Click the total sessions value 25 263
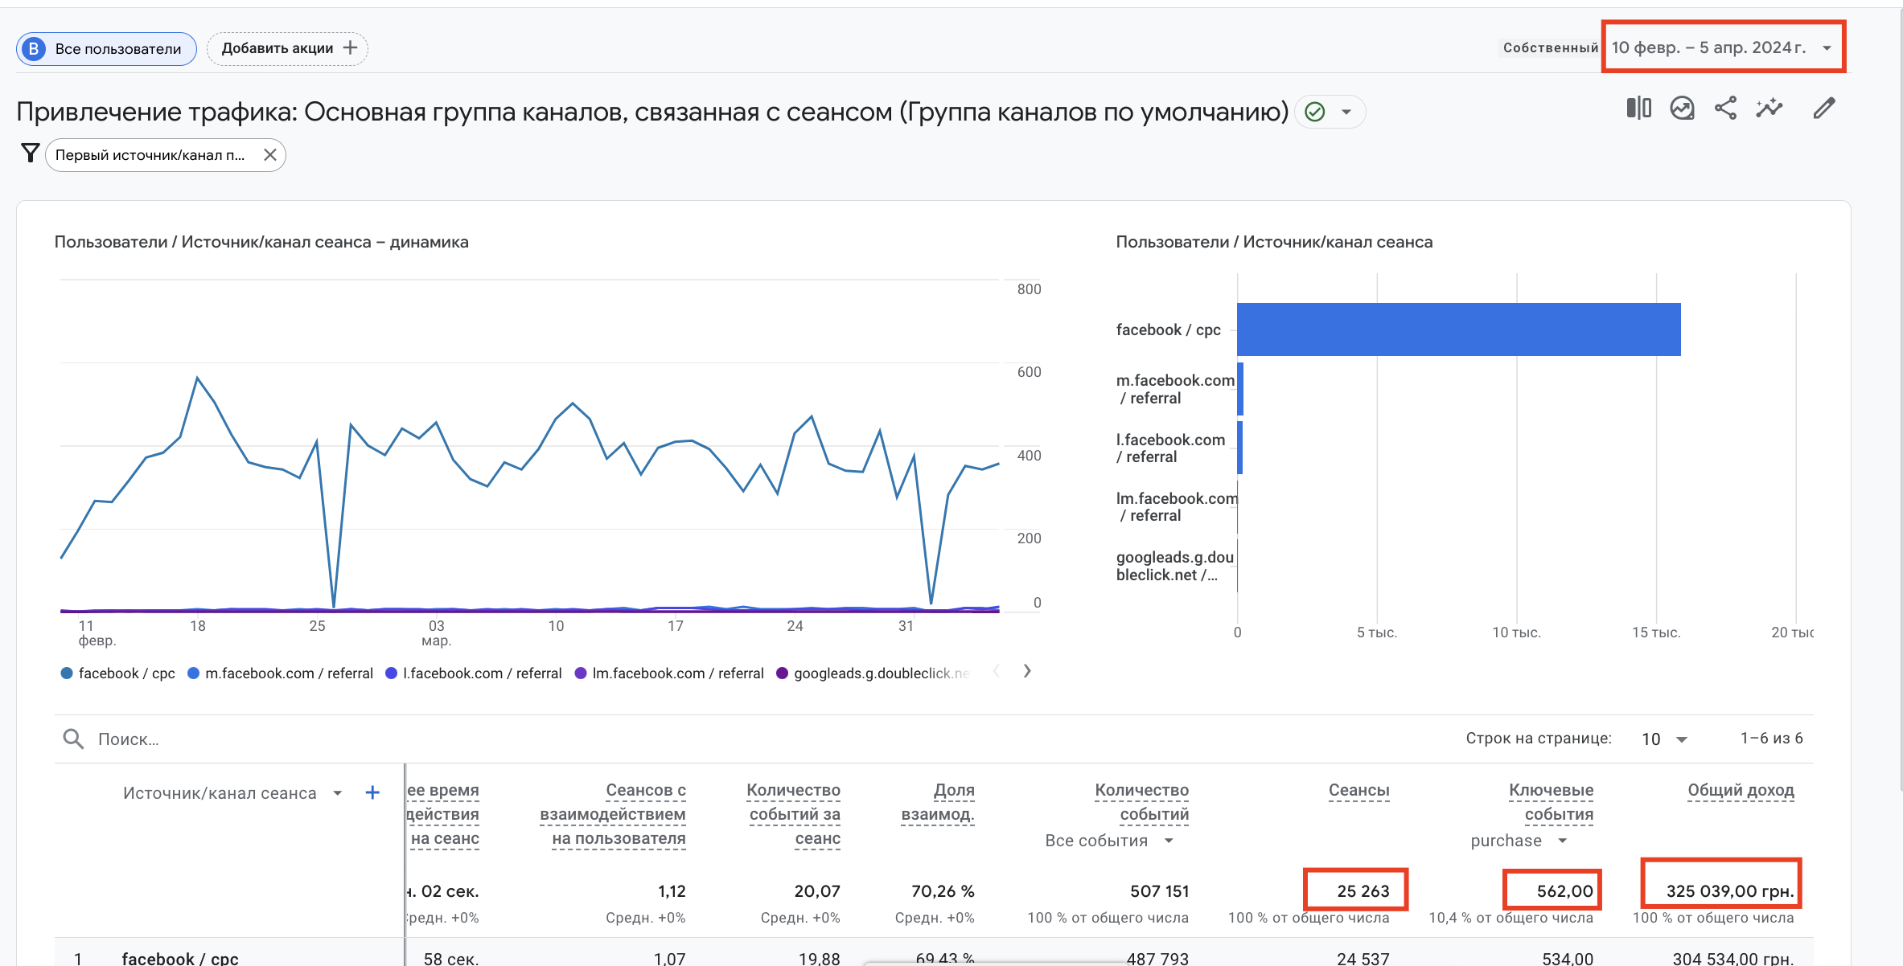Image resolution: width=1903 pixels, height=966 pixels. pos(1363,891)
